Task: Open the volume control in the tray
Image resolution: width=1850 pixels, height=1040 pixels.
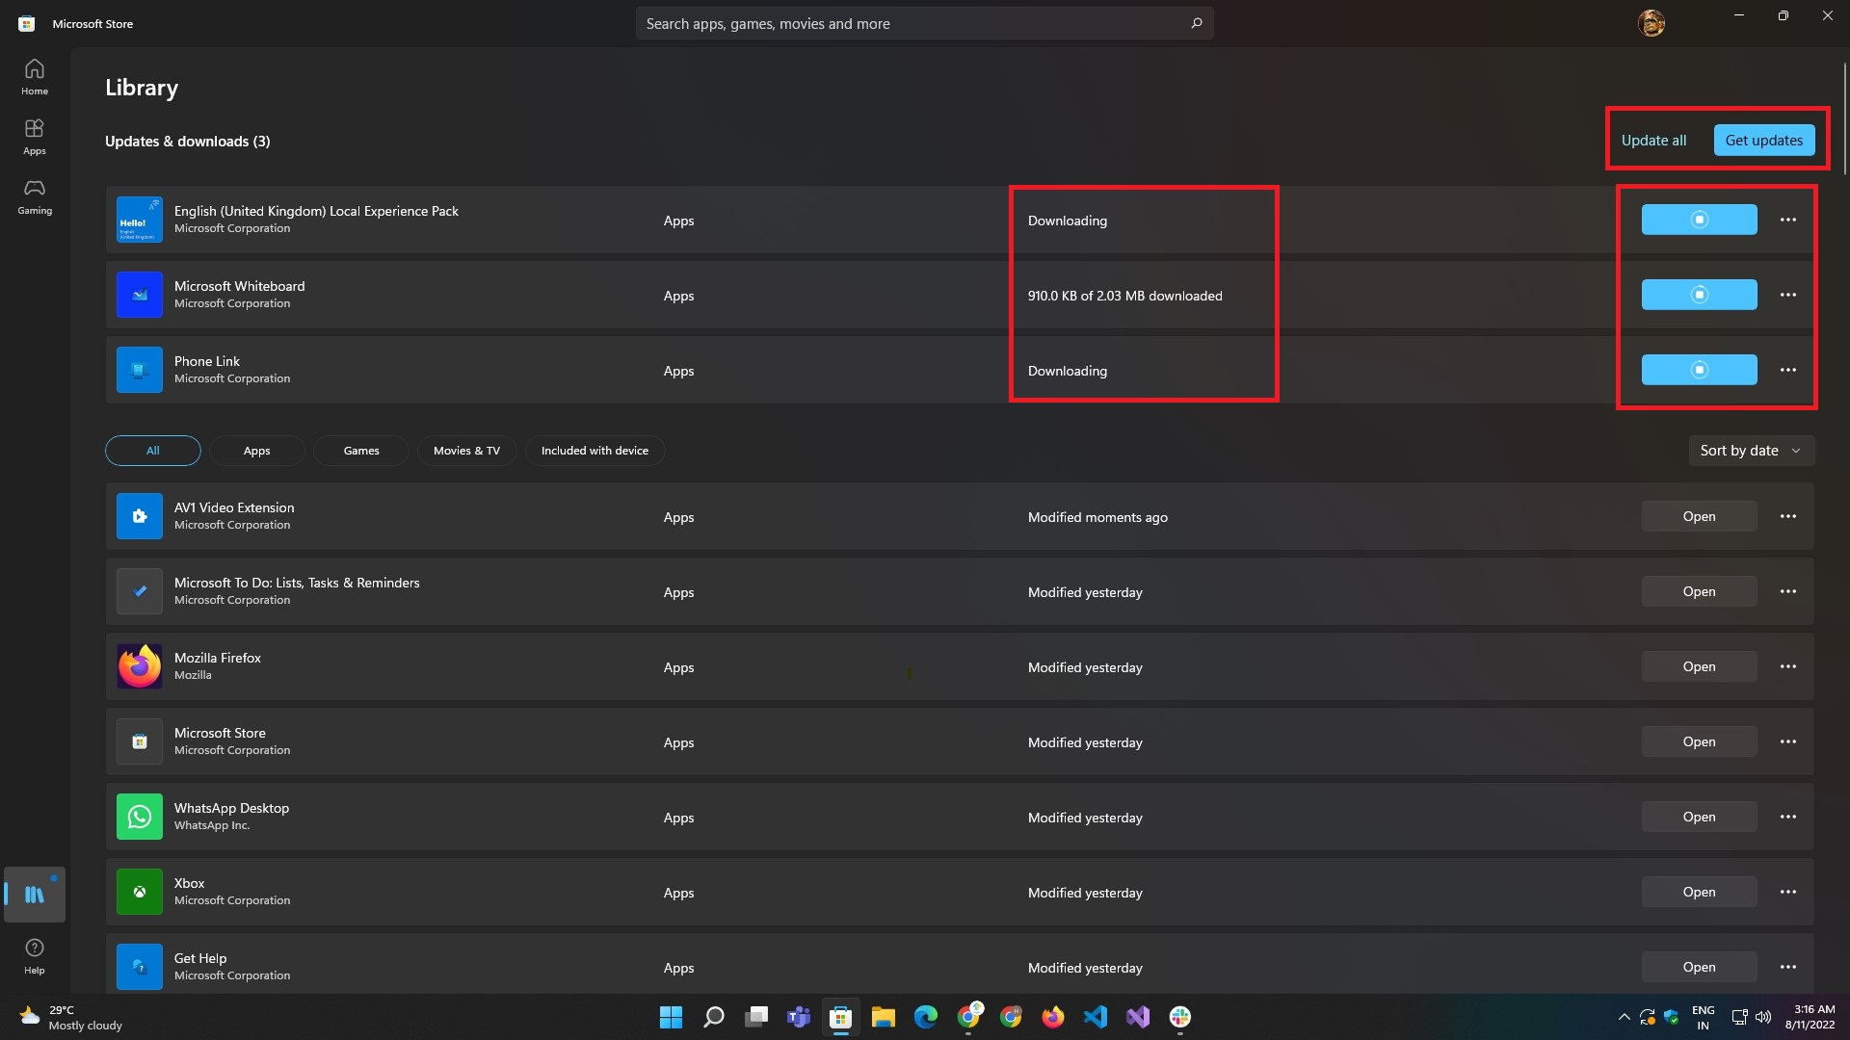Action: coord(1763,1017)
